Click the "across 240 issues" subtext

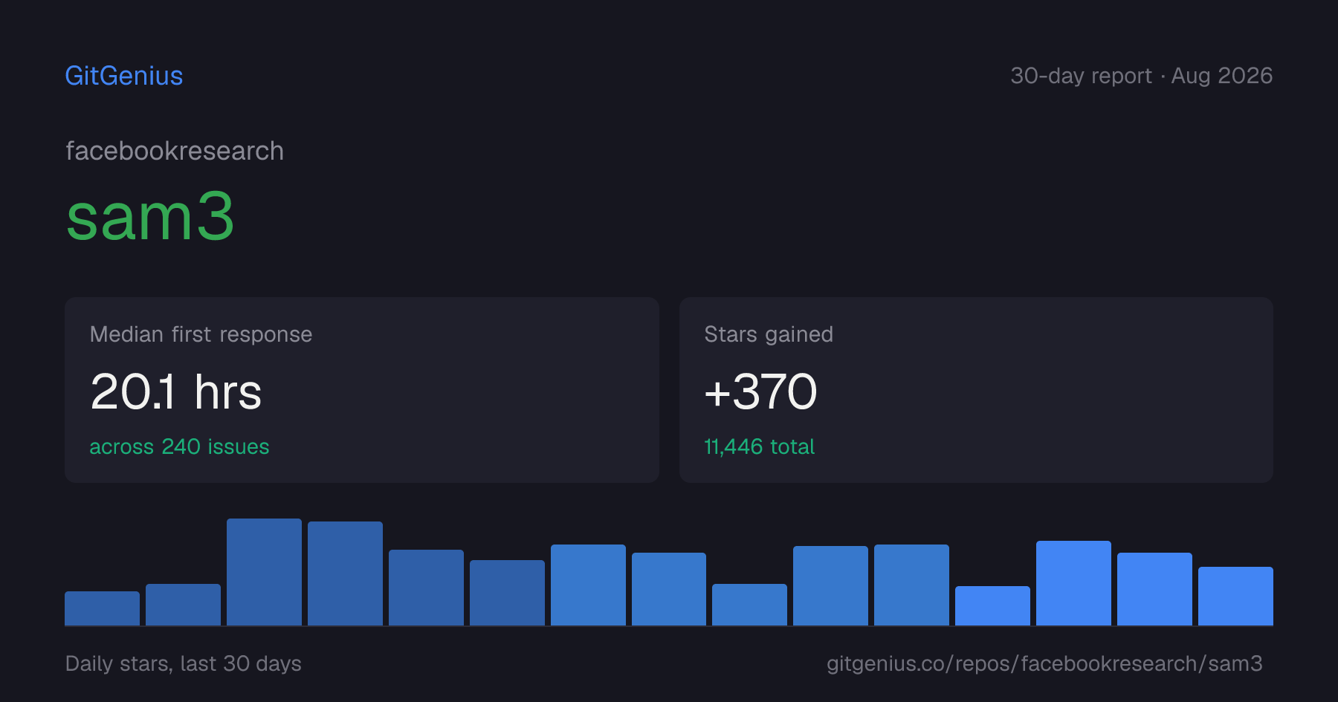tap(179, 446)
